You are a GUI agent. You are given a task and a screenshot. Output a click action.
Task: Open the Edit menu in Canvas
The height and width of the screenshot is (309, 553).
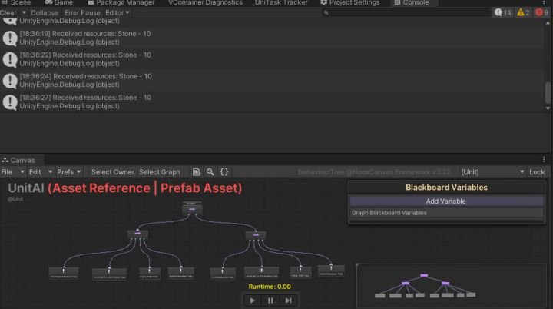click(40, 172)
